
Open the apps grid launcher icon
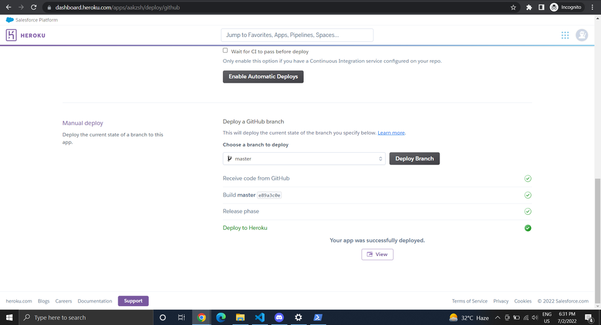pos(565,35)
